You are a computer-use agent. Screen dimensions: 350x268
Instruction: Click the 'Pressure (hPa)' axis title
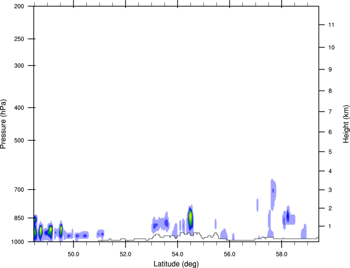pos(3,124)
